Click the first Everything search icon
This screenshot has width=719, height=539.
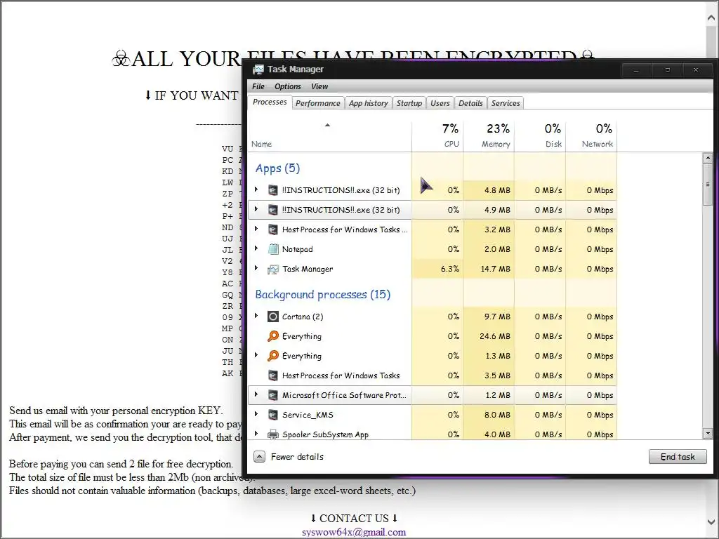(x=273, y=336)
